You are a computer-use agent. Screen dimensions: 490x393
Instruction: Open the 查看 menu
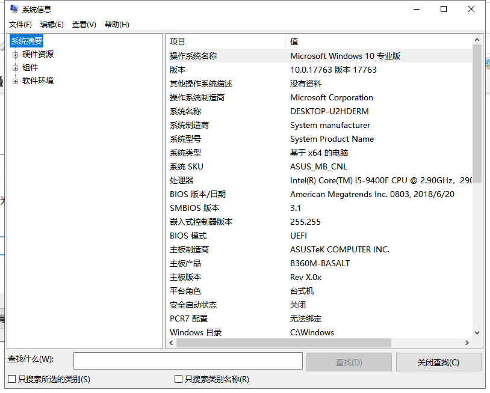(x=84, y=25)
